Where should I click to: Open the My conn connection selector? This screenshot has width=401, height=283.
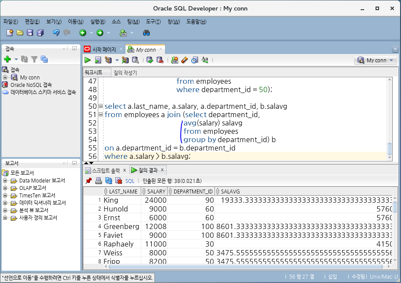click(x=376, y=61)
